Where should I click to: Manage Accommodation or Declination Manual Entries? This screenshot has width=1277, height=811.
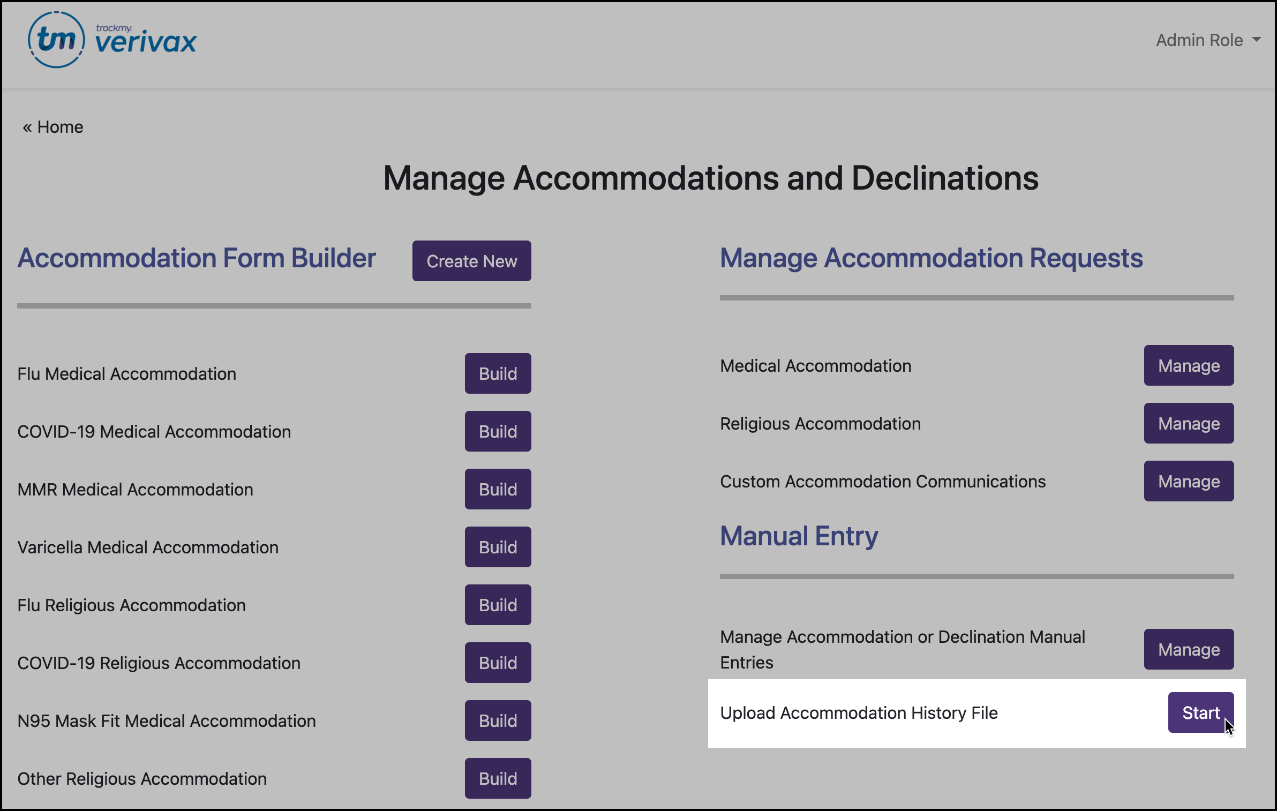point(1189,649)
